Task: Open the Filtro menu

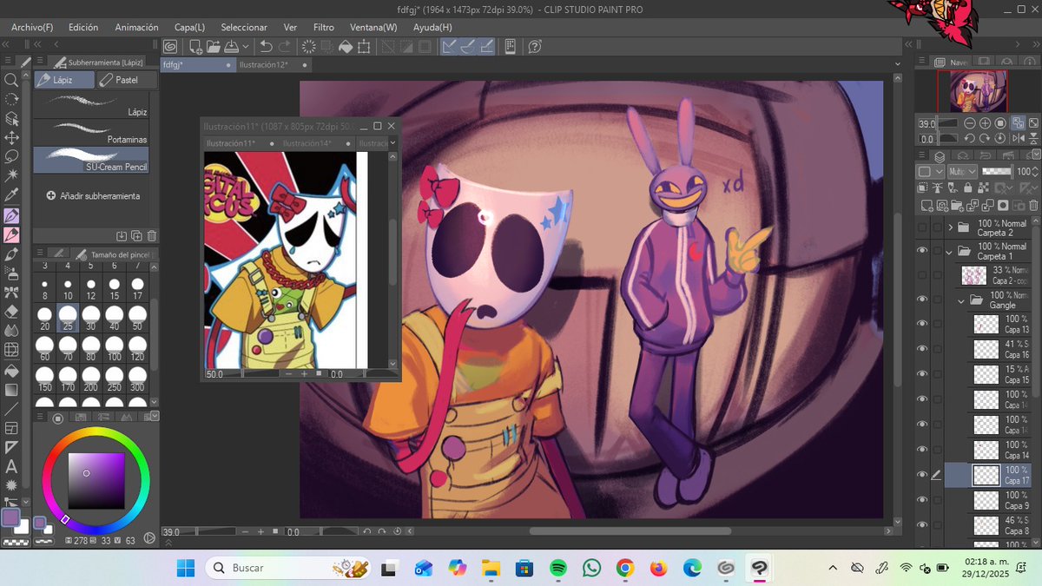Action: click(323, 27)
